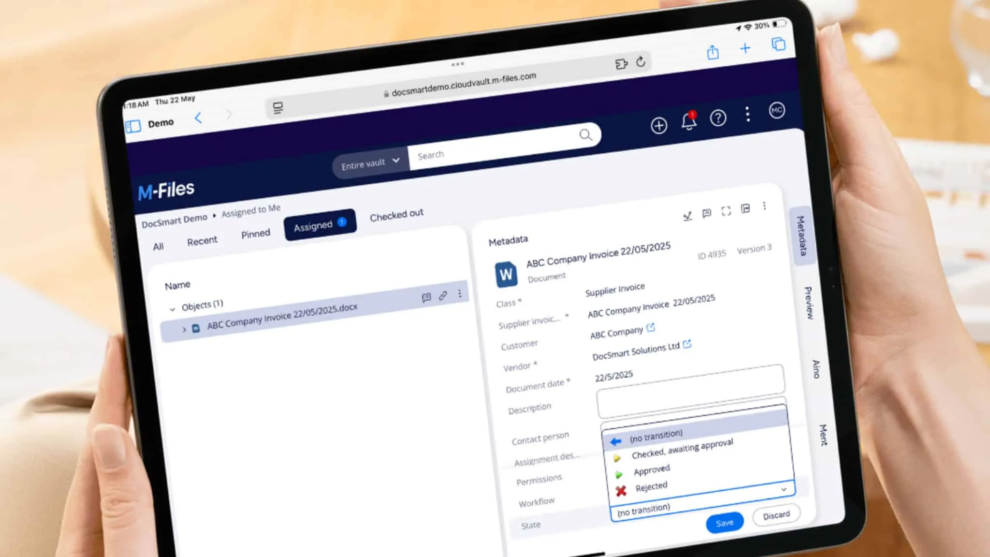Open ABC Company customer link icon
This screenshot has height=557, width=990.
click(x=651, y=328)
